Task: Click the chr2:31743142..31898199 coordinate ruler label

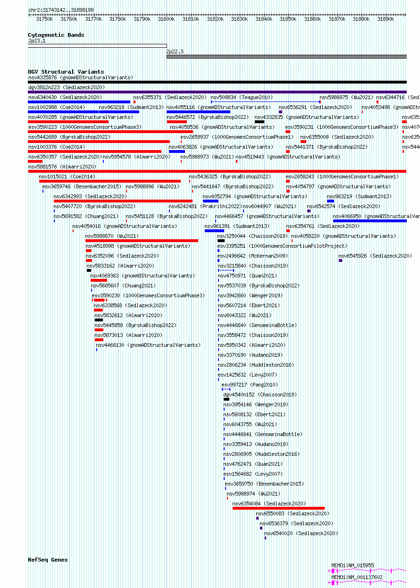Action: (x=61, y=10)
